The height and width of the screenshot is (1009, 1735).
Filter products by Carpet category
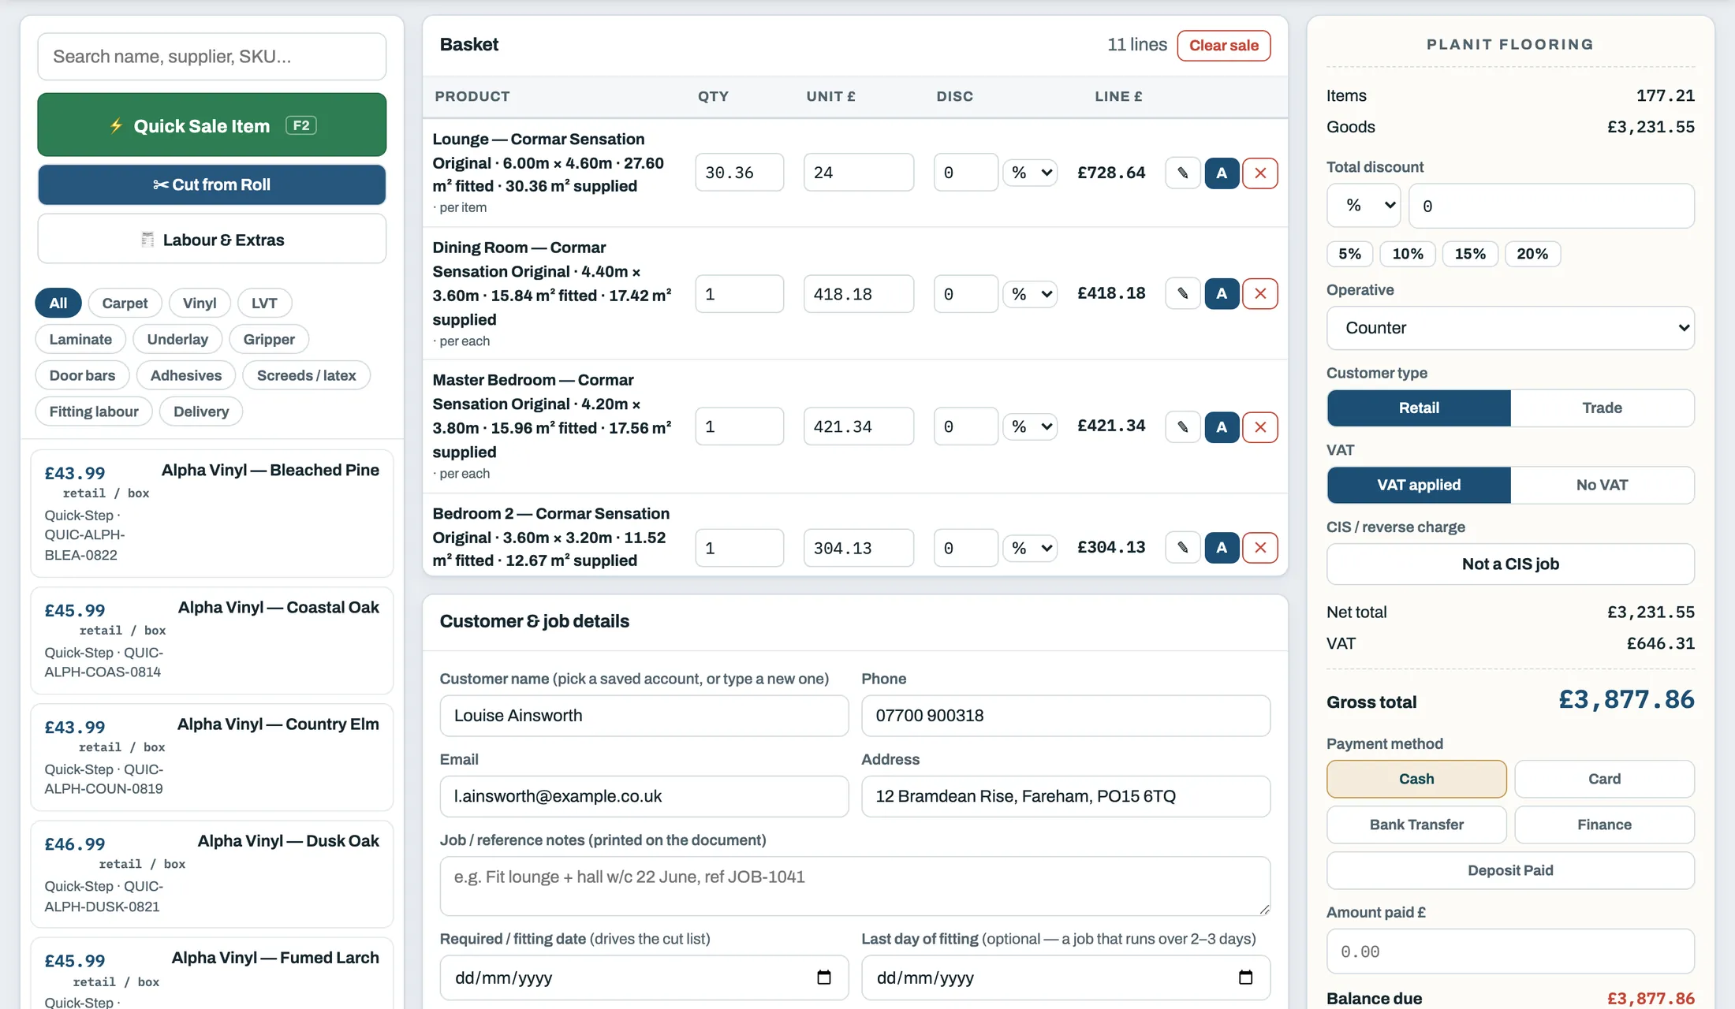tap(125, 303)
